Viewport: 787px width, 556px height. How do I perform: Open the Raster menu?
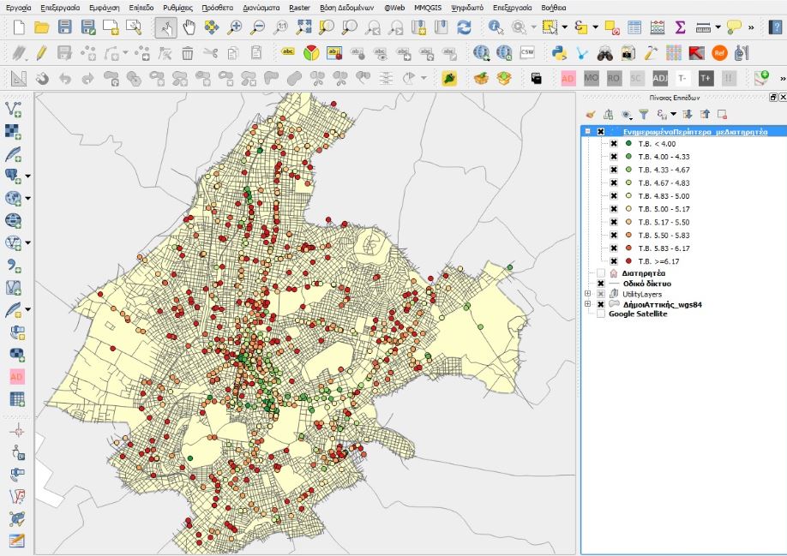point(299,7)
